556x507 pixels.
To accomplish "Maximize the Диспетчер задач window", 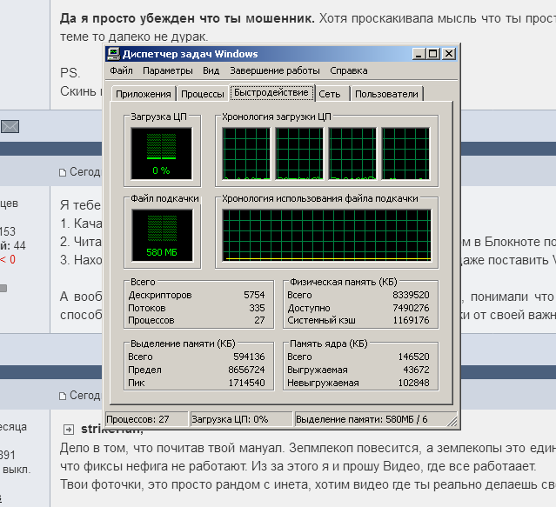I will [433, 54].
